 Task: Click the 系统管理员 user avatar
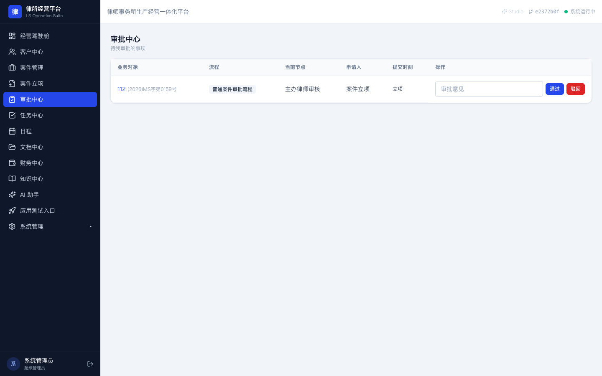point(13,364)
